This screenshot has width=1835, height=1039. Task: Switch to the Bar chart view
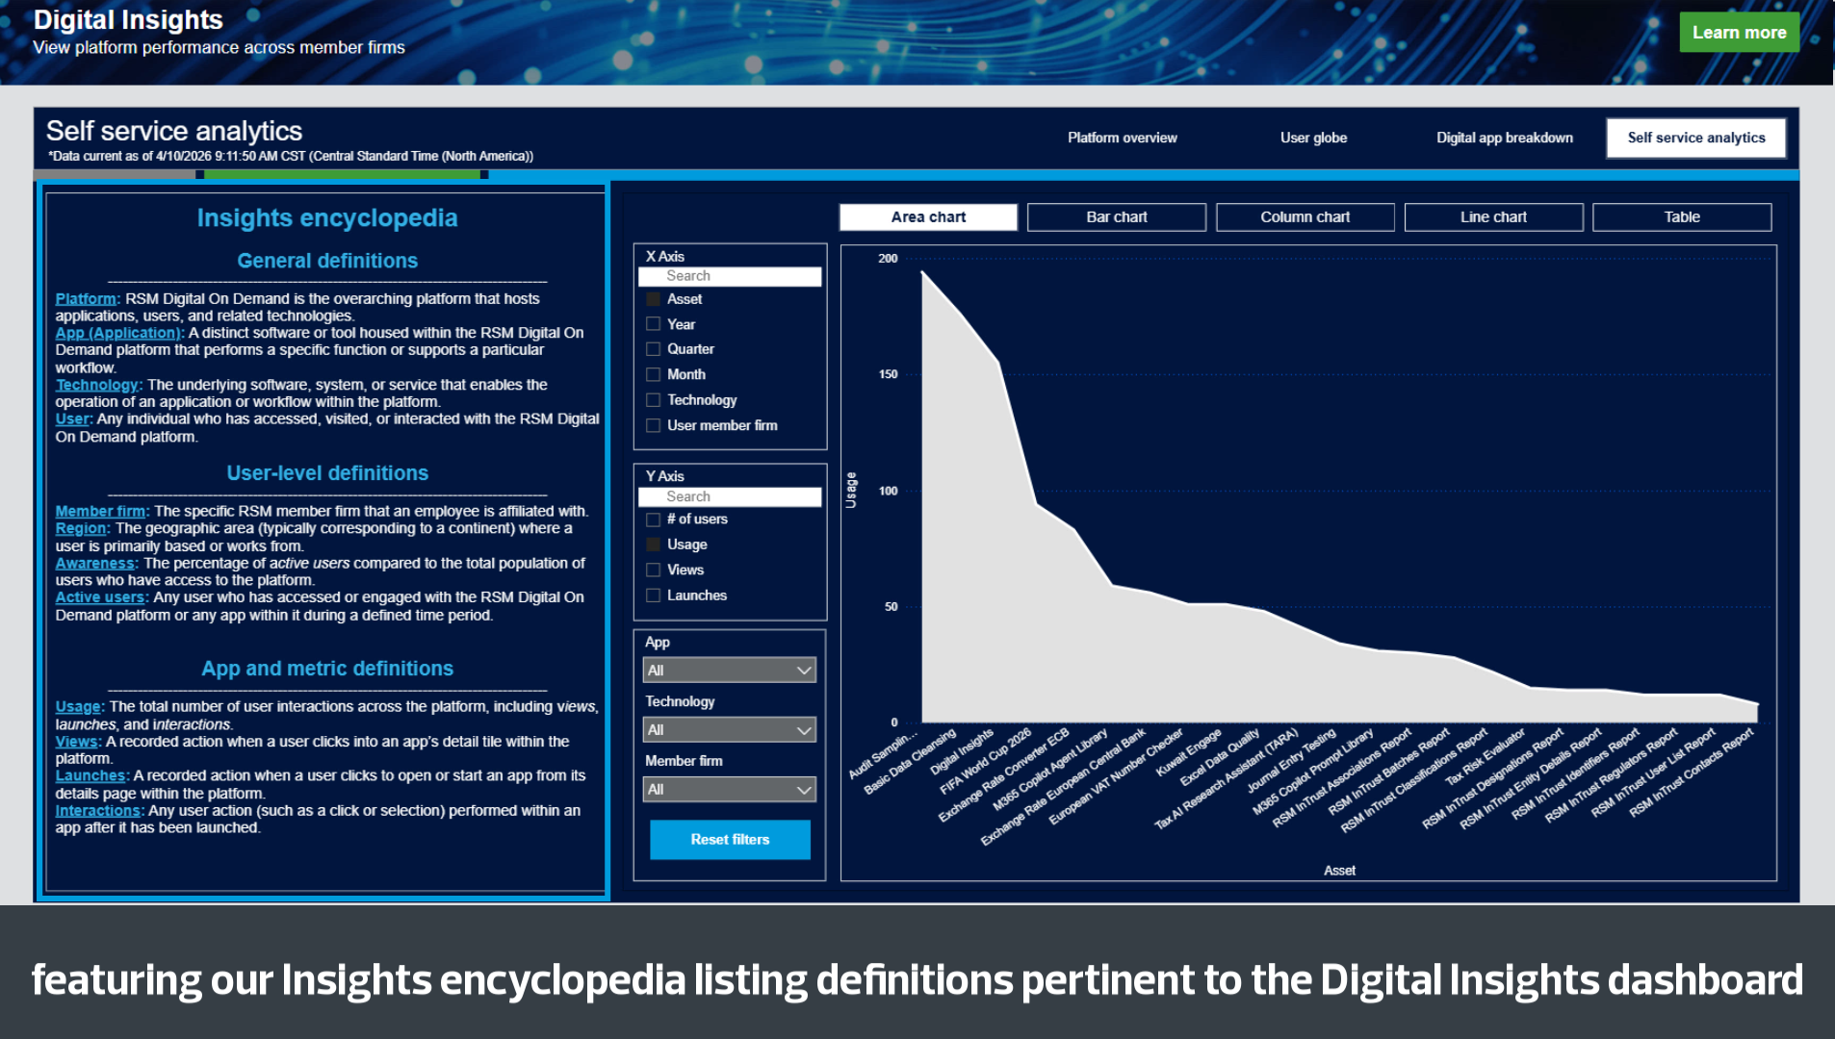pyautogui.click(x=1117, y=217)
